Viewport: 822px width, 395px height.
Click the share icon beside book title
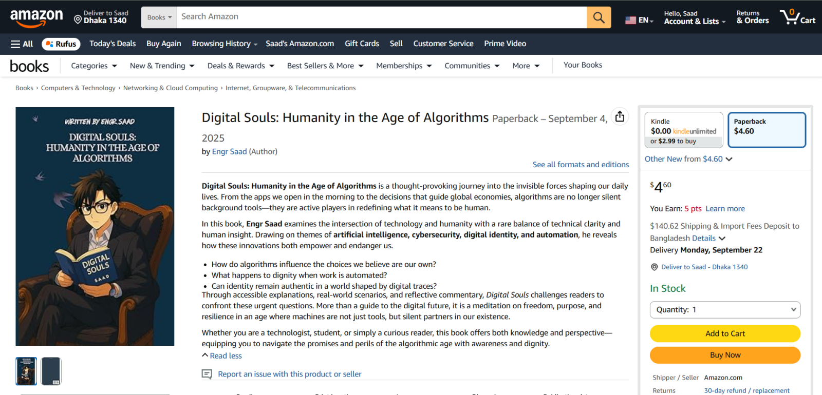point(620,117)
